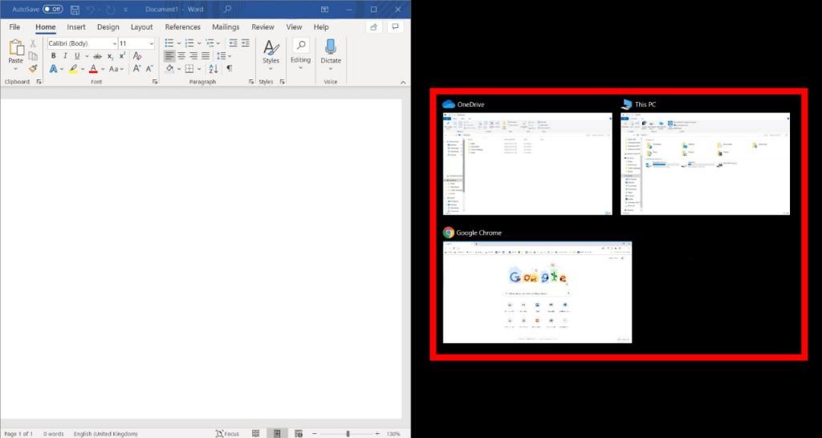This screenshot has width=822, height=438.
Task: Open the Font name dropdown
Action: pos(114,43)
